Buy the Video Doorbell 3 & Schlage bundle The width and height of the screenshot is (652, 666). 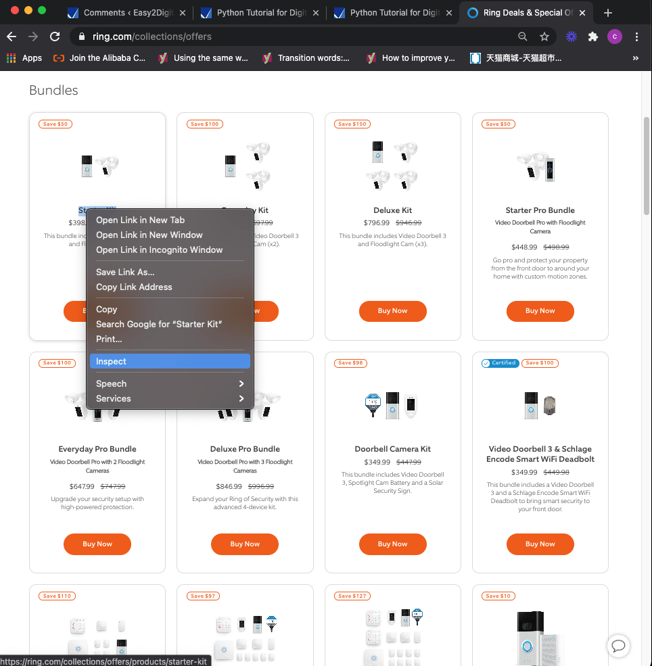pos(540,544)
